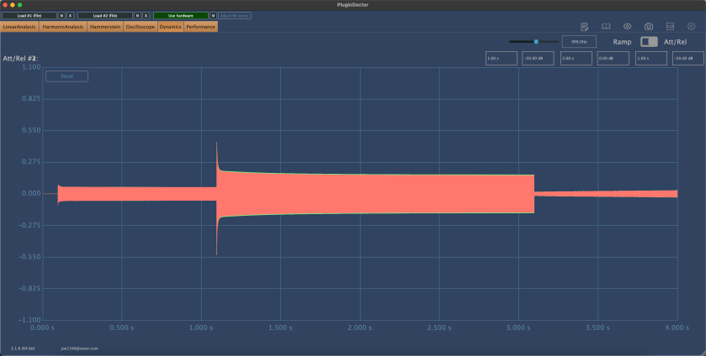Open the notes editor icon
706x356 pixels.
[x=584, y=27]
